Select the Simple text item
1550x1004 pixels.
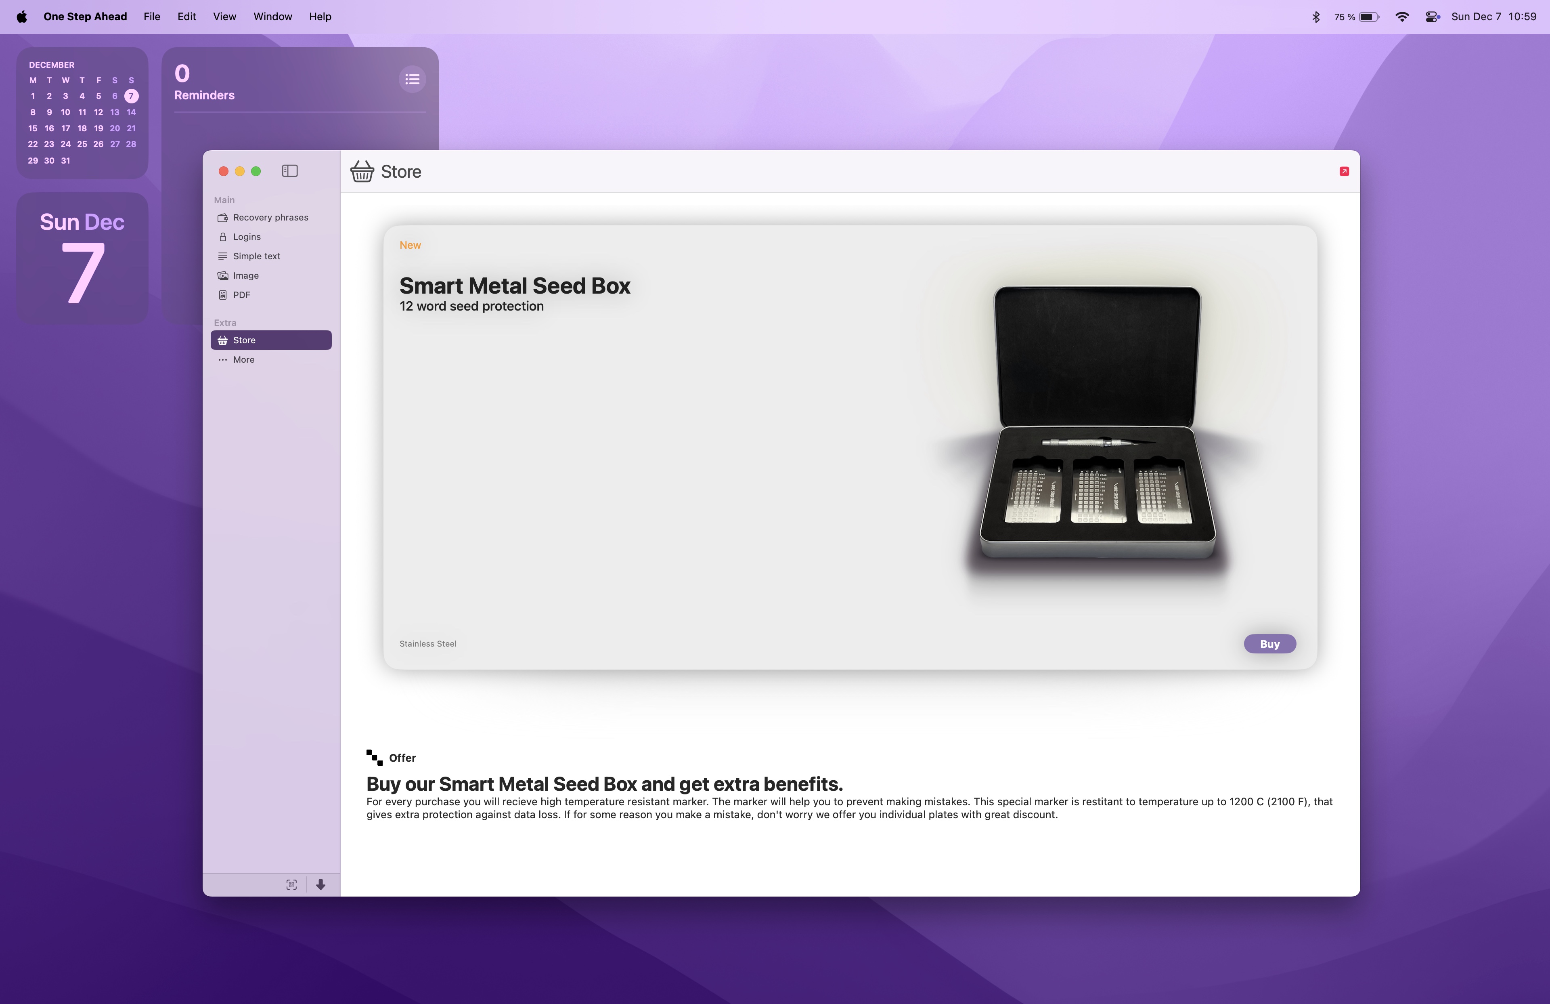tap(256, 256)
